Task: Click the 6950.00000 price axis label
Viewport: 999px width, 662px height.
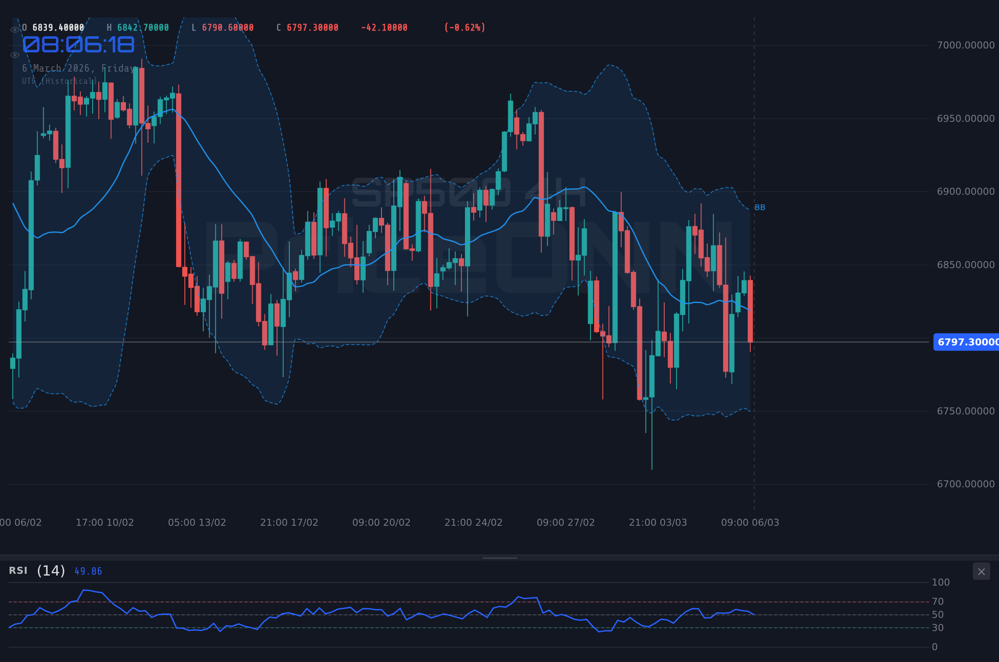Action: (x=966, y=118)
